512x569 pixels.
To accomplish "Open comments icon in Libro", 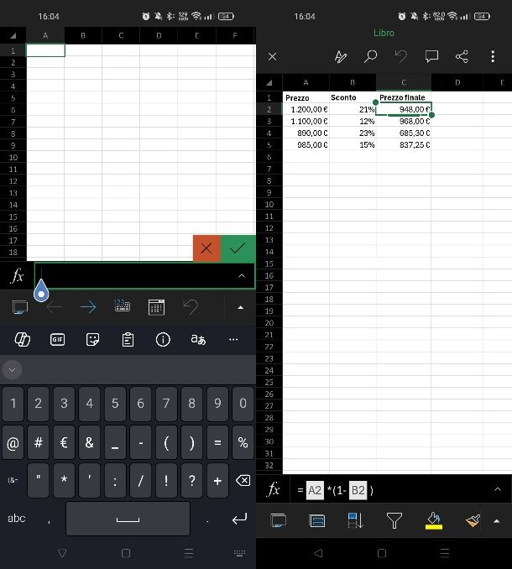I will pyautogui.click(x=431, y=56).
